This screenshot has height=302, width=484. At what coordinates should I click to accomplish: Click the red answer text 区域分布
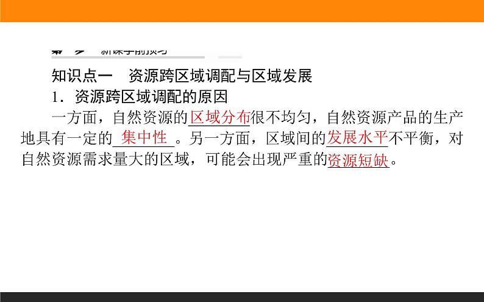219,117
